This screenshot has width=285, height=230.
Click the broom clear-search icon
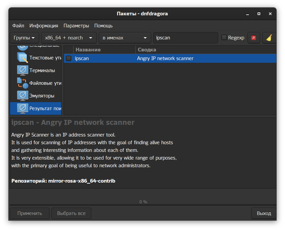269,38
